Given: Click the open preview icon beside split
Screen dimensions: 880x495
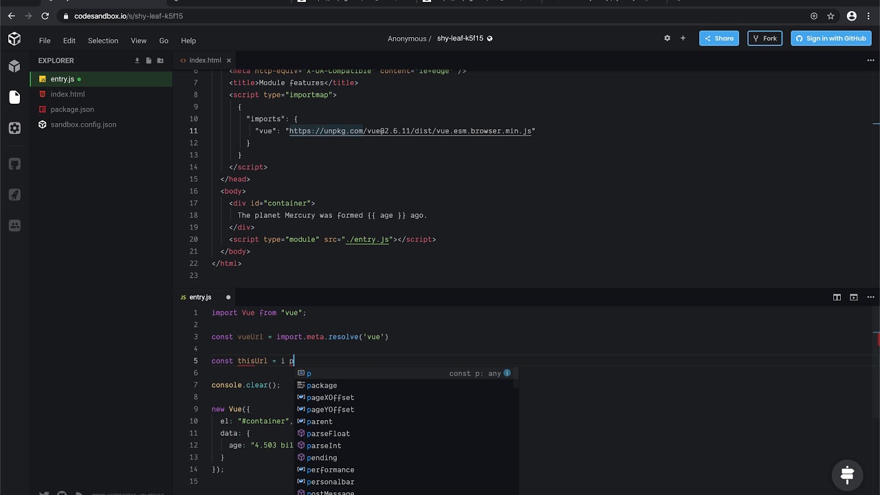Looking at the screenshot, I should click(853, 297).
